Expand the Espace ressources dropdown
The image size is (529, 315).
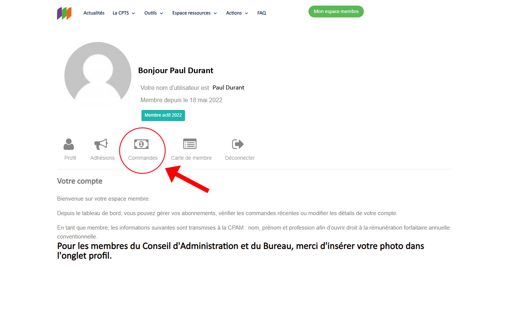[x=194, y=13]
